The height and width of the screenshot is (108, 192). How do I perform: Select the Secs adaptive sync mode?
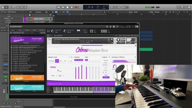pyautogui.click(x=61, y=61)
